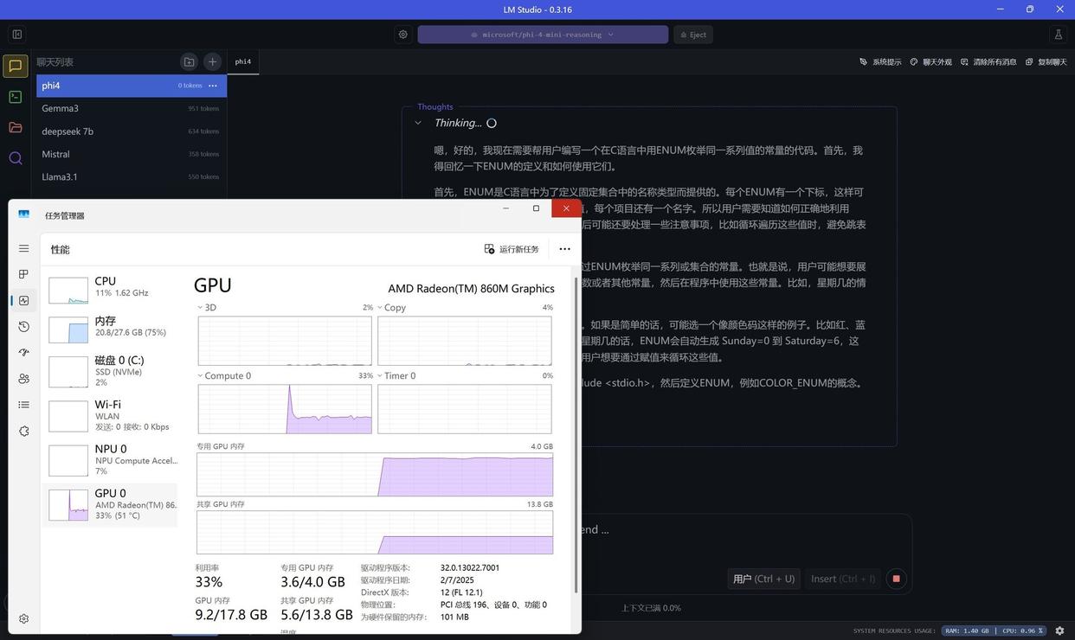This screenshot has width=1075, height=640.
Task: Click the RAM and CPU usage indicator
Action: point(995,630)
